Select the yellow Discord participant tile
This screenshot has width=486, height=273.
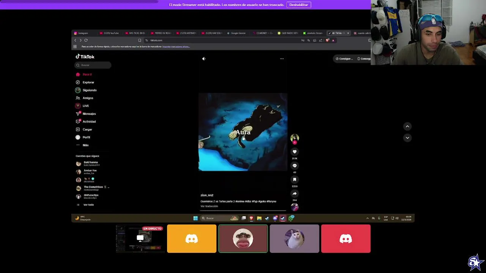[x=192, y=238]
